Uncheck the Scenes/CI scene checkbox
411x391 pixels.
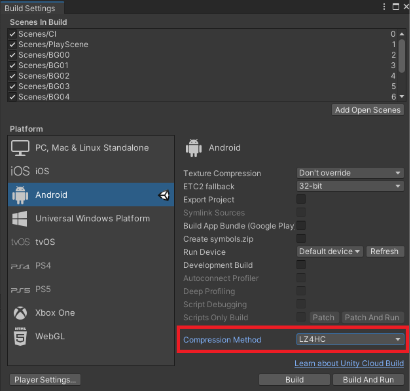pyautogui.click(x=12, y=34)
